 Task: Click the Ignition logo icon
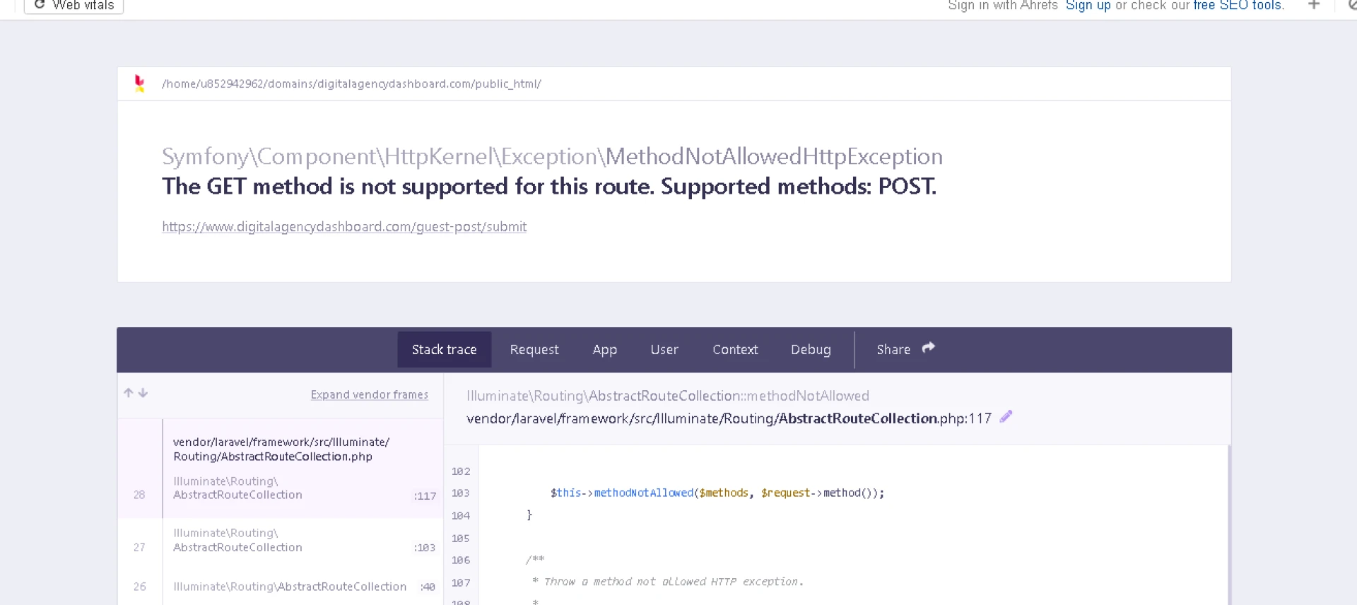139,83
